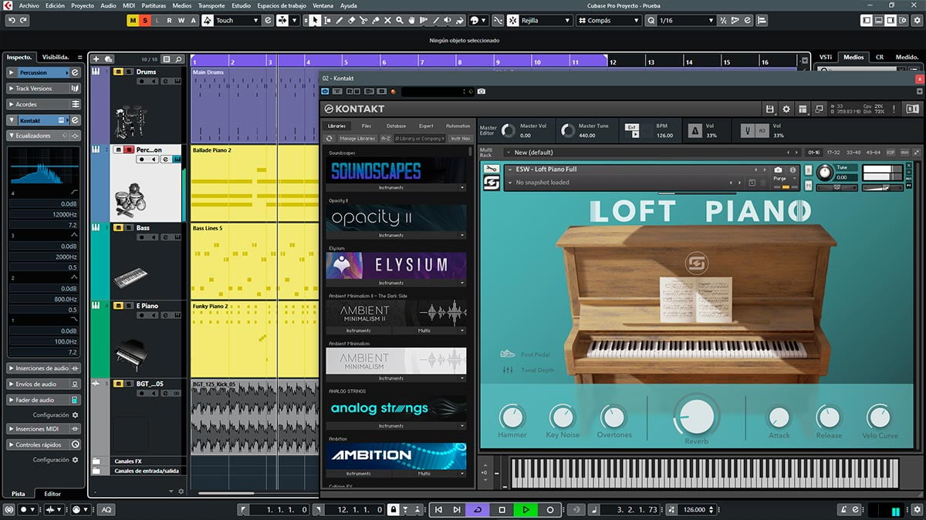Click the Stop transport button
Image resolution: width=926 pixels, height=520 pixels.
coord(502,510)
